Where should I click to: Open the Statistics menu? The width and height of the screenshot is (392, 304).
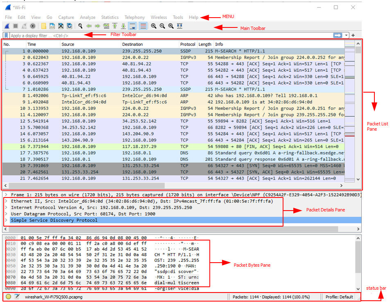click(x=110, y=17)
